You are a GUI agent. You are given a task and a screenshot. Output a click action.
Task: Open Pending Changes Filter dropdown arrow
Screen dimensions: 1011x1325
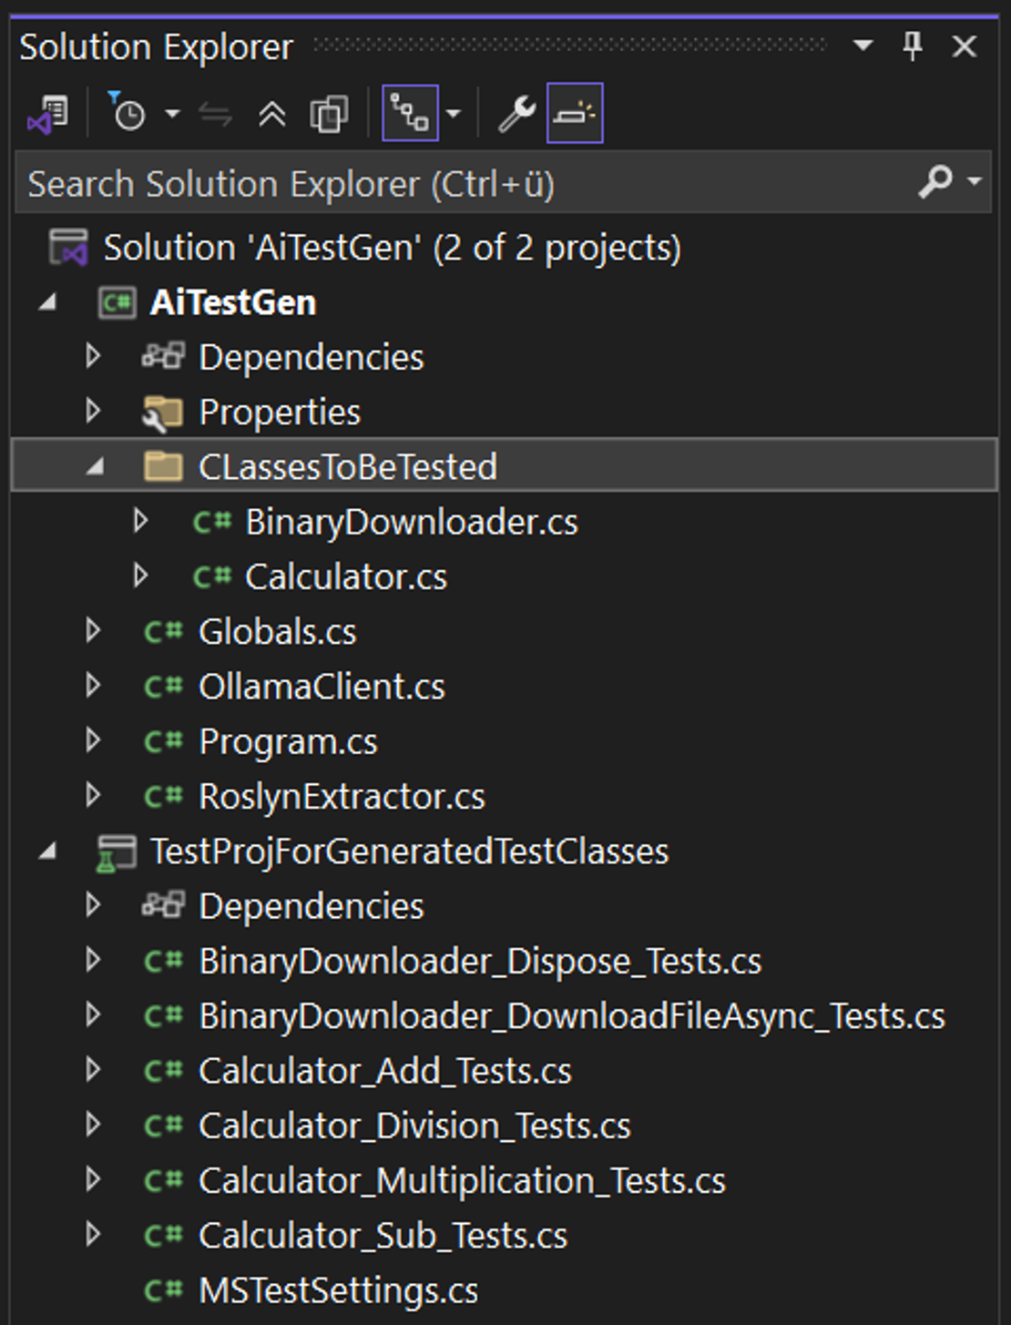click(172, 114)
